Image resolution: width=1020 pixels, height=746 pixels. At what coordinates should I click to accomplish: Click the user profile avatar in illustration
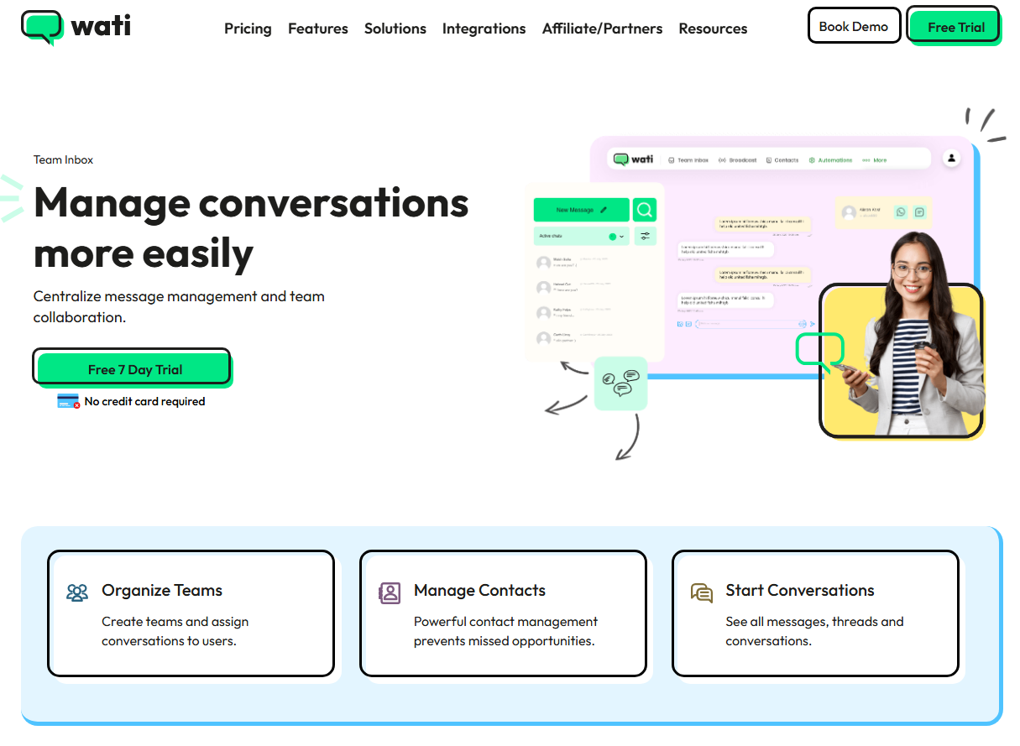pos(951,158)
